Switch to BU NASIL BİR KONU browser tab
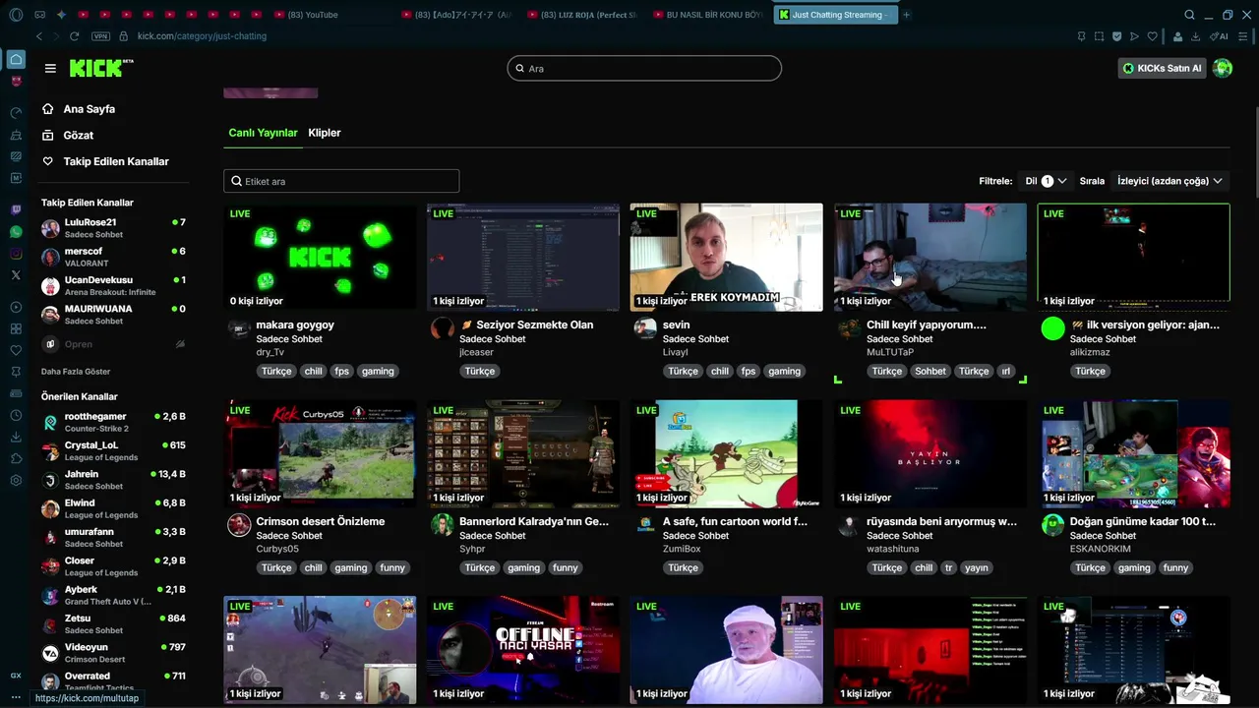 pyautogui.click(x=708, y=15)
